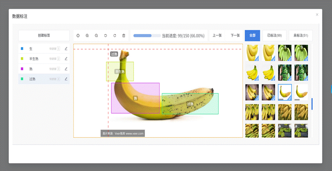Go to previous image with 上一张
Viewport: 332px width, 171px height.
coord(217,35)
